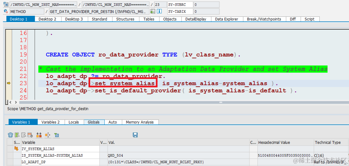
Task: Click the second /IWFND/CL_MGW_INST_MAN include field
Action: (x=115, y=4)
